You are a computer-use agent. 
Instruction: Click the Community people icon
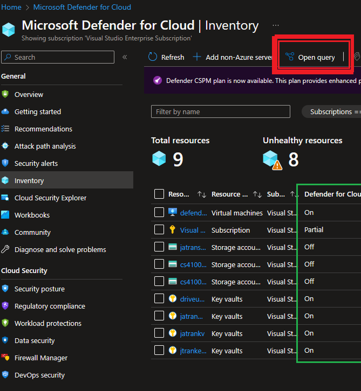pos(5,232)
